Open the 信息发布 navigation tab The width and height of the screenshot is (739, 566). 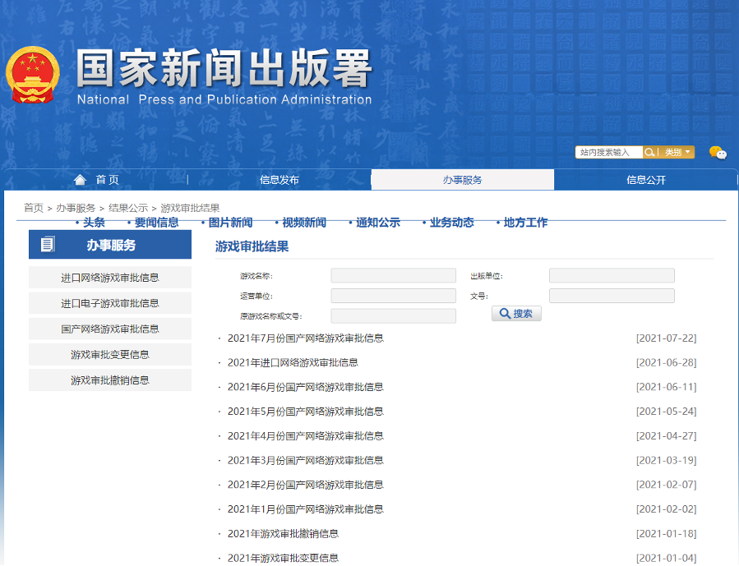(279, 180)
